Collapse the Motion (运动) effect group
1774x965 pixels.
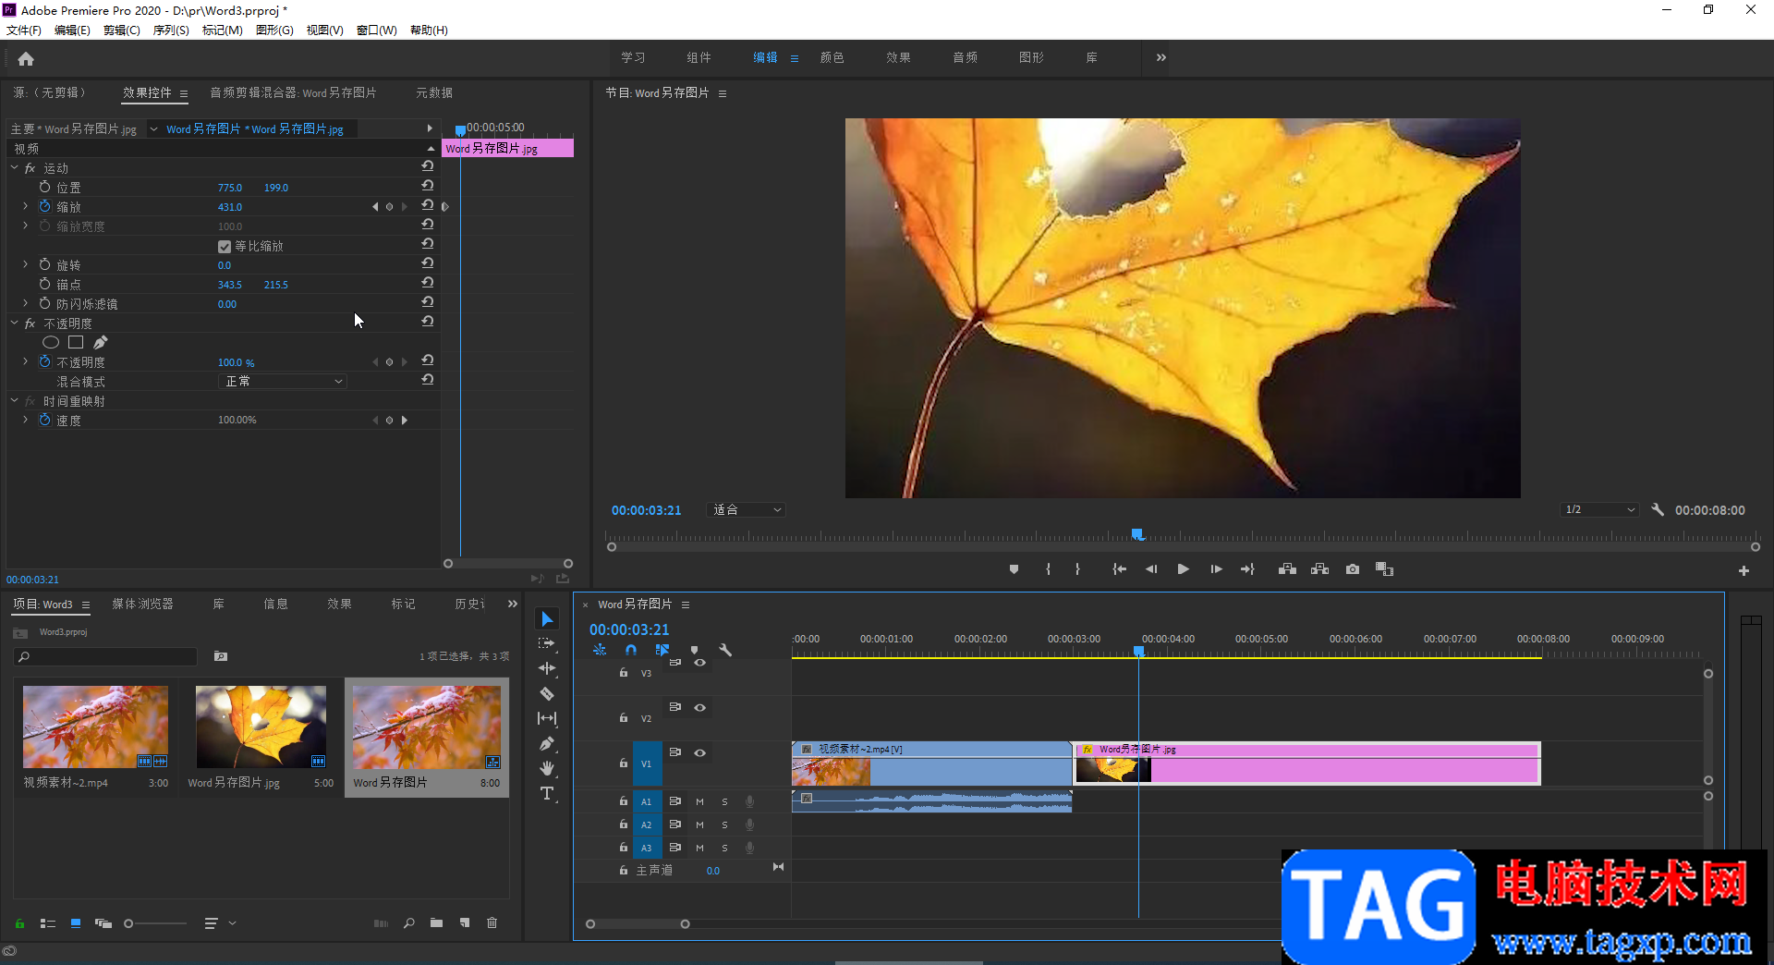15,168
